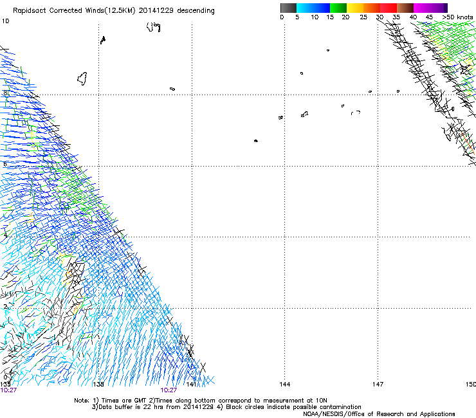Pick the orange segment of the color bar
This screenshot has width=476, height=418.
coord(372,8)
